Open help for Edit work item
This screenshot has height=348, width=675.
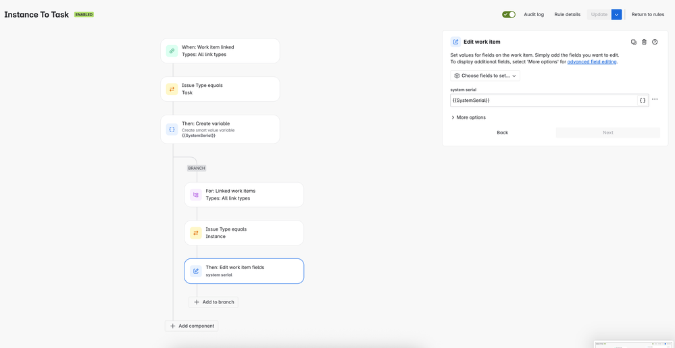[655, 42]
